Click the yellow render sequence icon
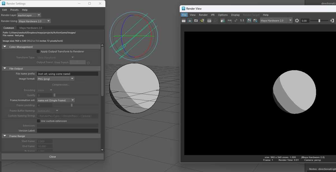The image size is (336, 172). 202,20
